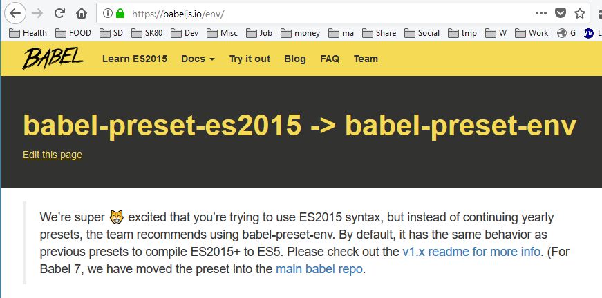Screen dimensions: 602x298
Task: Open the Social bookmarks folder
Action: [x=422, y=32]
